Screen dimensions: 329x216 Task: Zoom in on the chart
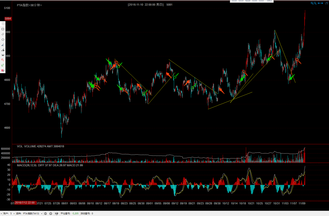point(312,3)
